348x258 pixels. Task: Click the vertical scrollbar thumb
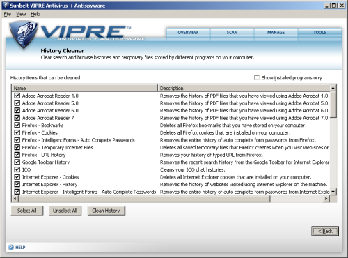[333, 105]
